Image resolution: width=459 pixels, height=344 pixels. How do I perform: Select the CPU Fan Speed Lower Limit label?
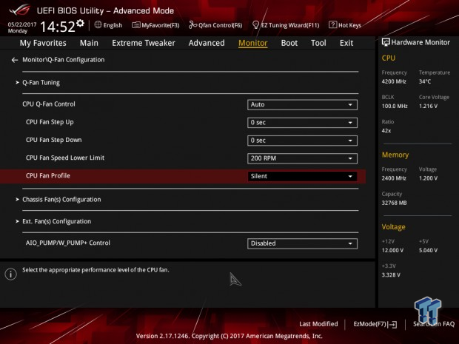(x=65, y=158)
